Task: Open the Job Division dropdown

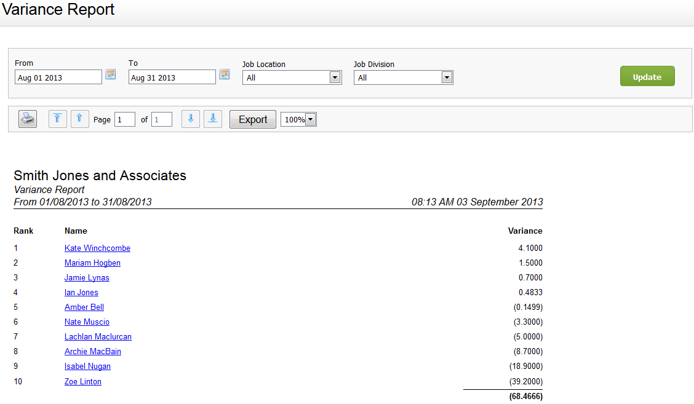Action: click(x=447, y=77)
